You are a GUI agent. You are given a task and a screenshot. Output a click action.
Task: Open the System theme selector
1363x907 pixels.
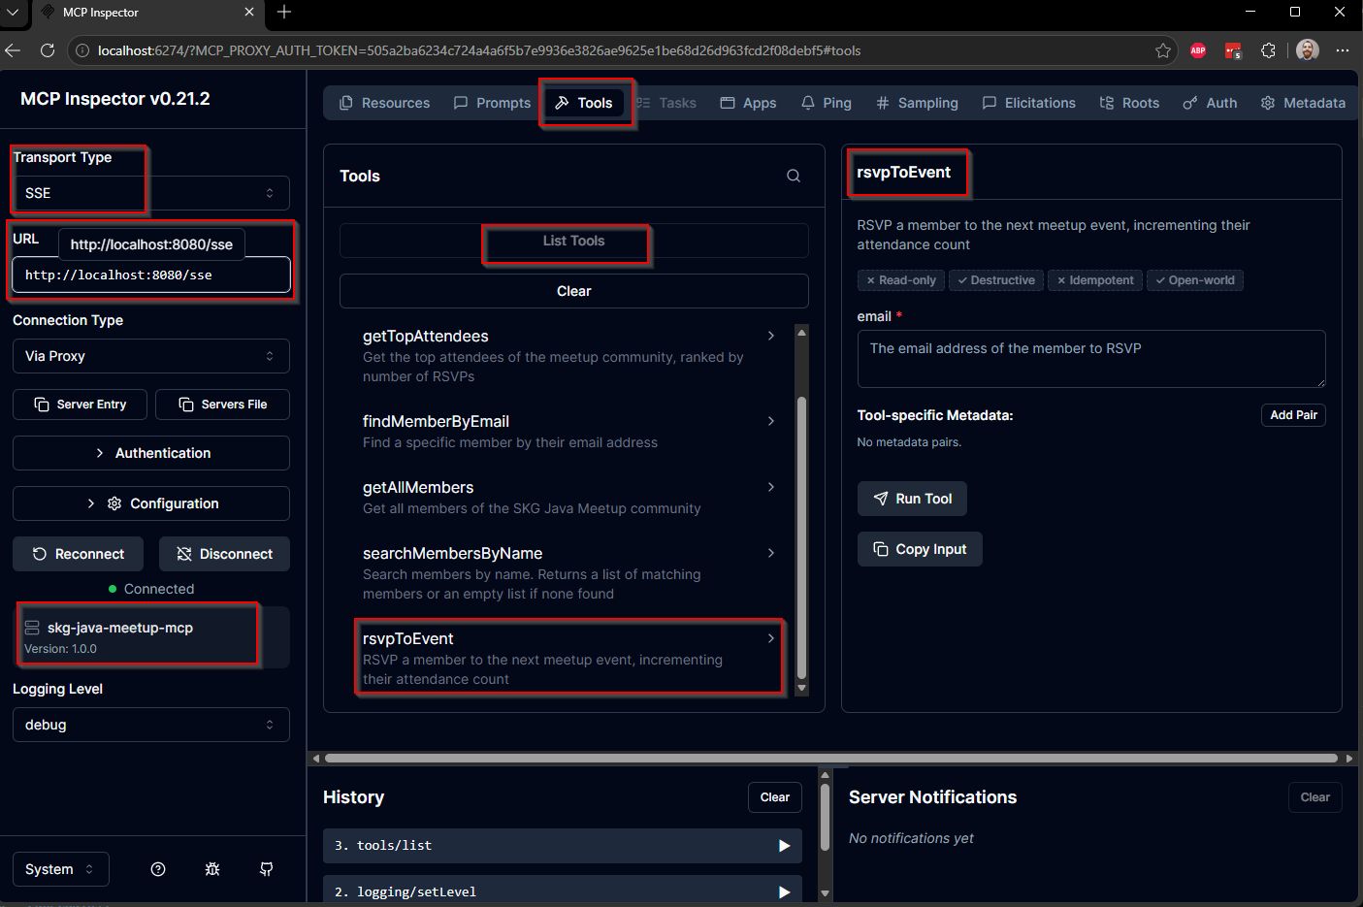coord(61,869)
